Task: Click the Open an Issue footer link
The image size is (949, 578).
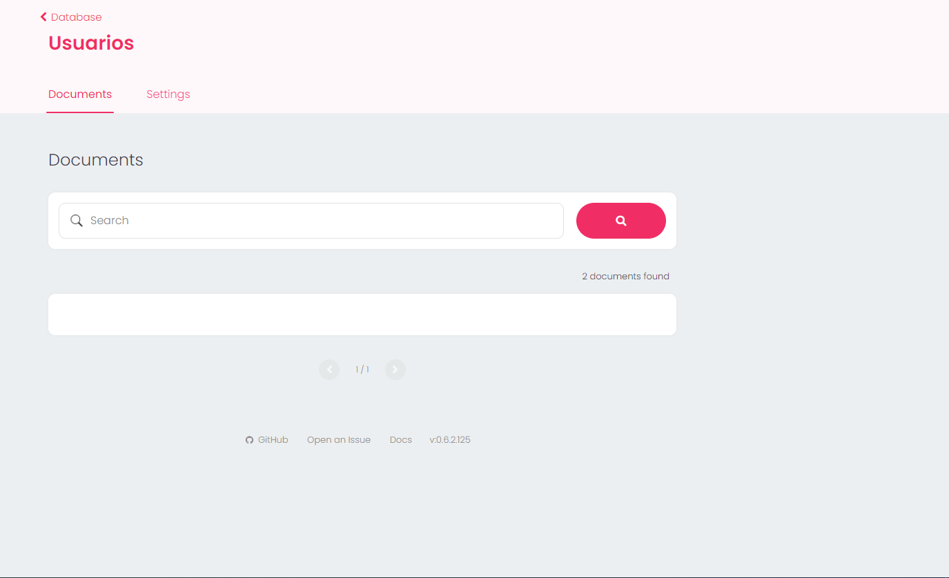Action: coord(339,439)
